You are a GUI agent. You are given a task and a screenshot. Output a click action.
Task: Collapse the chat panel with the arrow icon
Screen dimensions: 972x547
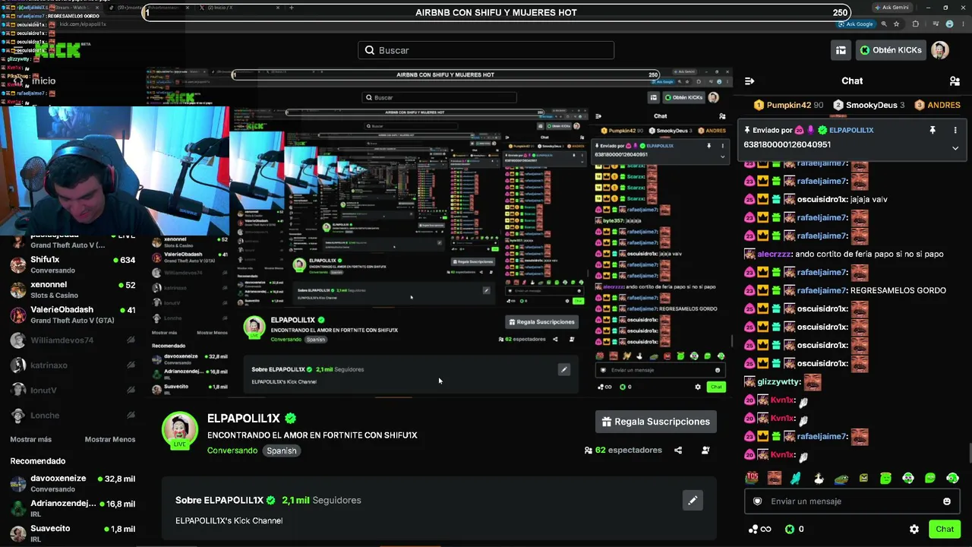coord(750,81)
